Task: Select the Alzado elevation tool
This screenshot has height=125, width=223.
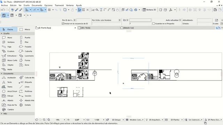Action: (x=8, y=100)
